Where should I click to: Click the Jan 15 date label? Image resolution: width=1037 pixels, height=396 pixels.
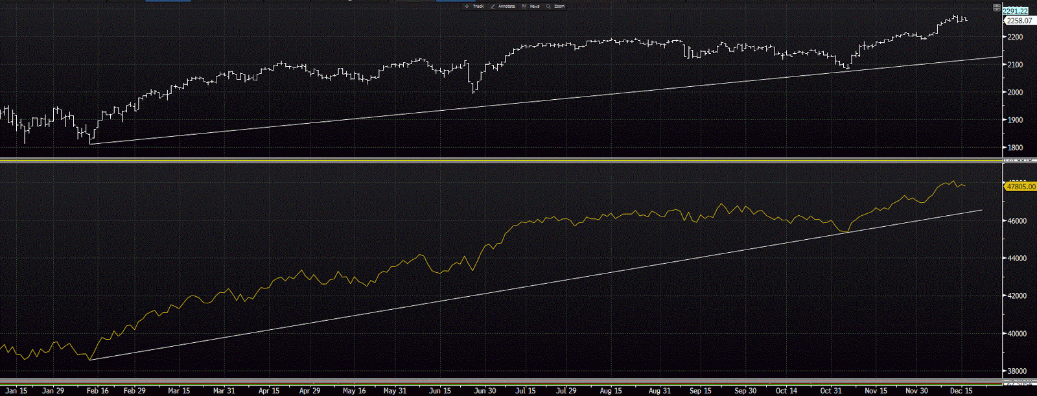(16, 391)
